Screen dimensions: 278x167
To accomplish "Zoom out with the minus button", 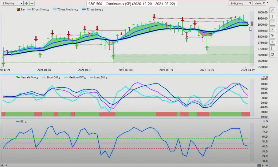I will [32, 3].
